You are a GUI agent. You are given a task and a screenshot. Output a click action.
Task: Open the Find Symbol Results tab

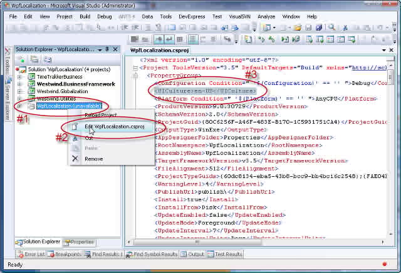coord(152,254)
